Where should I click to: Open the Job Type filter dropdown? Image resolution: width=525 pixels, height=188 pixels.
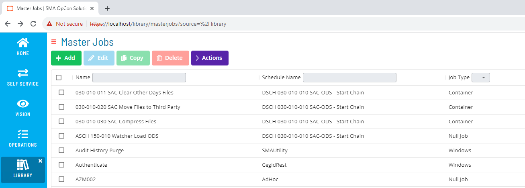tap(481, 78)
